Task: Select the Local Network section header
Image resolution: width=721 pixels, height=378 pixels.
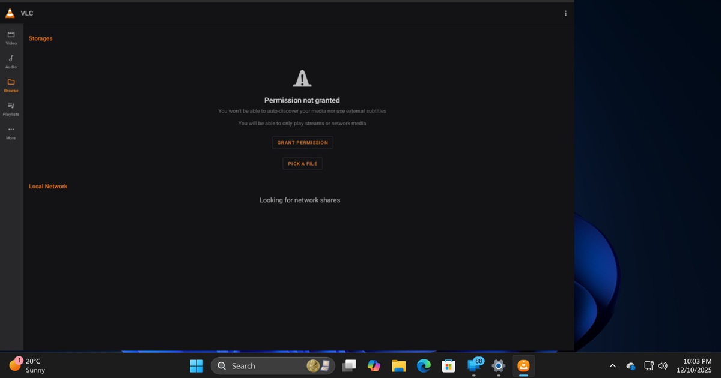Action: coord(48,187)
